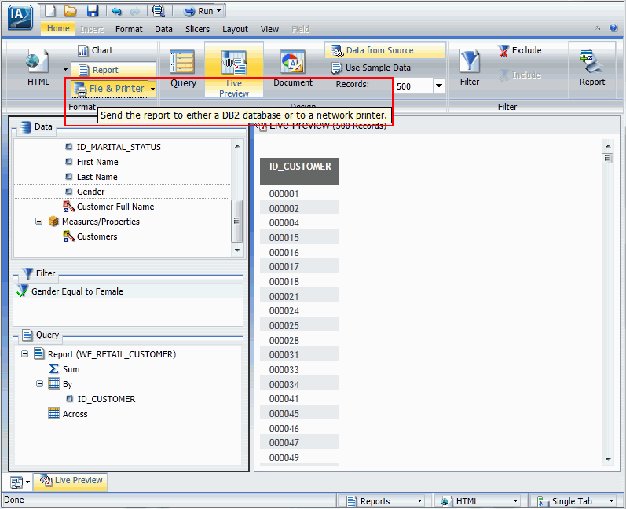626x509 pixels.
Task: Enable Use Sample Data
Action: pyautogui.click(x=371, y=68)
